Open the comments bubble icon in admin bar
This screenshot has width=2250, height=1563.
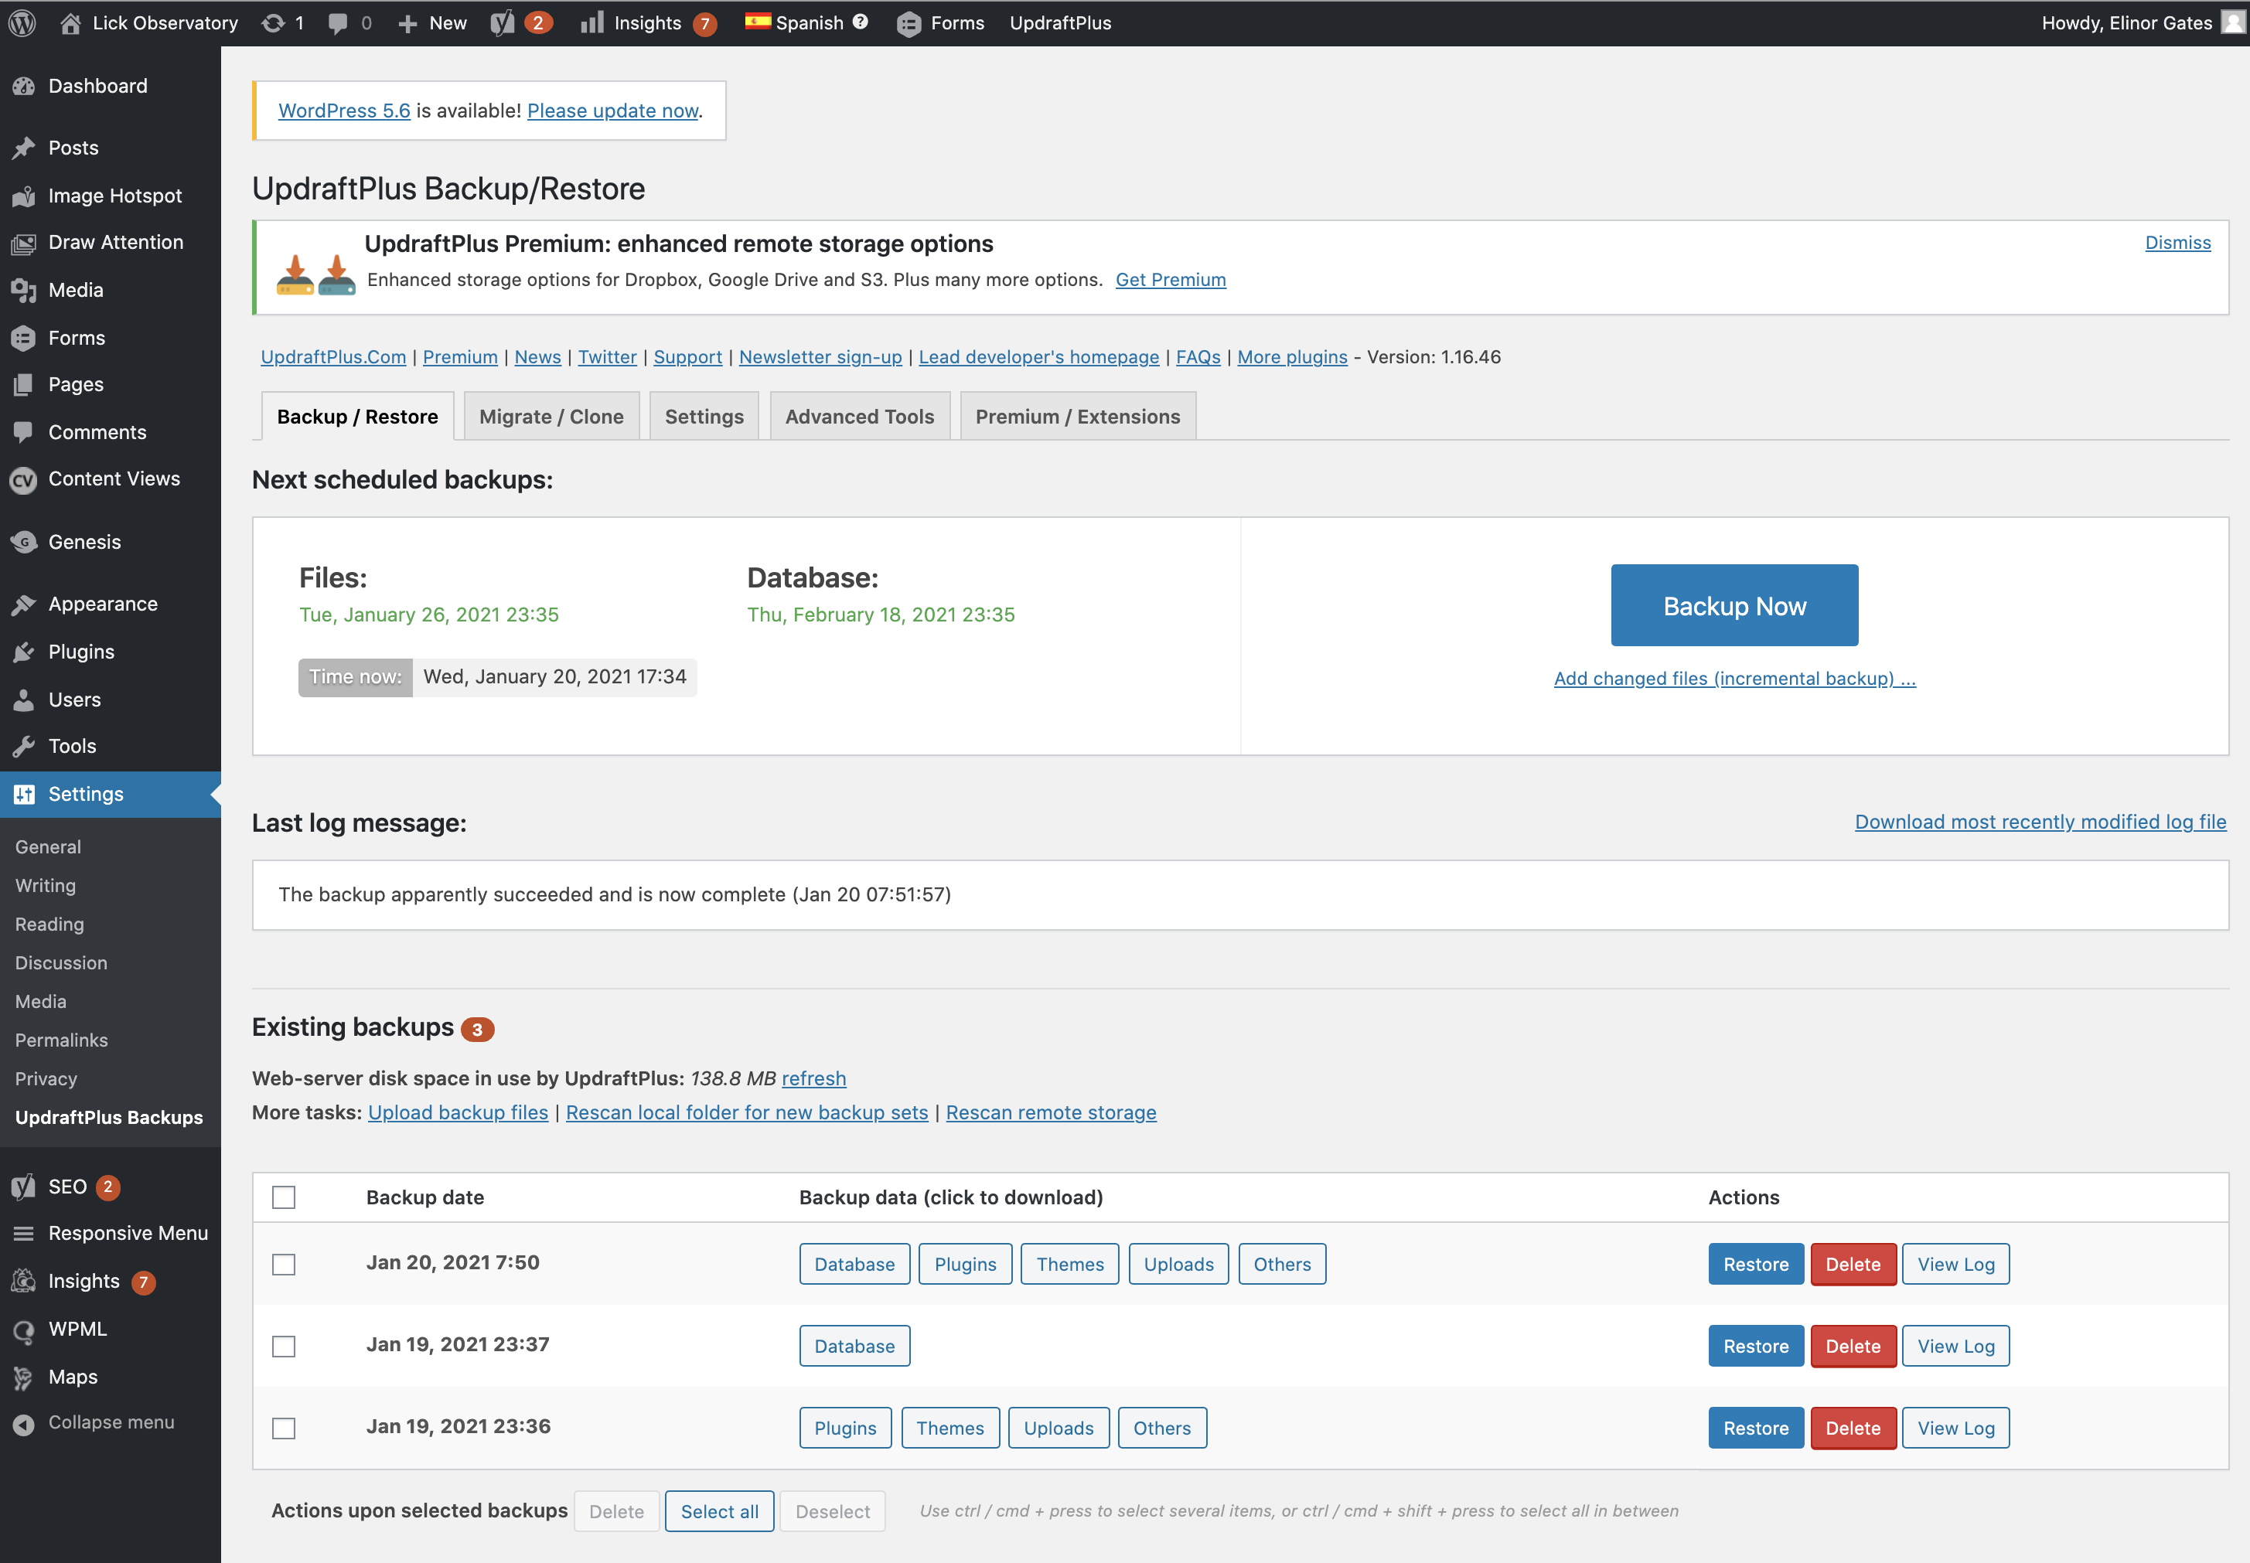tap(338, 22)
